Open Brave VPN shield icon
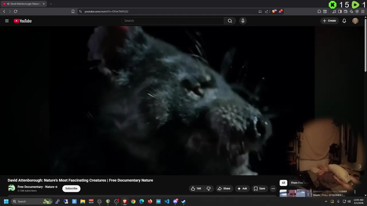This screenshot has width=367, height=206. [357, 11]
